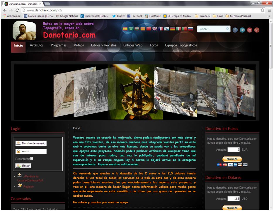Expand the bookmarks bar overflow chevron
The width and height of the screenshot is (273, 211).
coord(269,16)
